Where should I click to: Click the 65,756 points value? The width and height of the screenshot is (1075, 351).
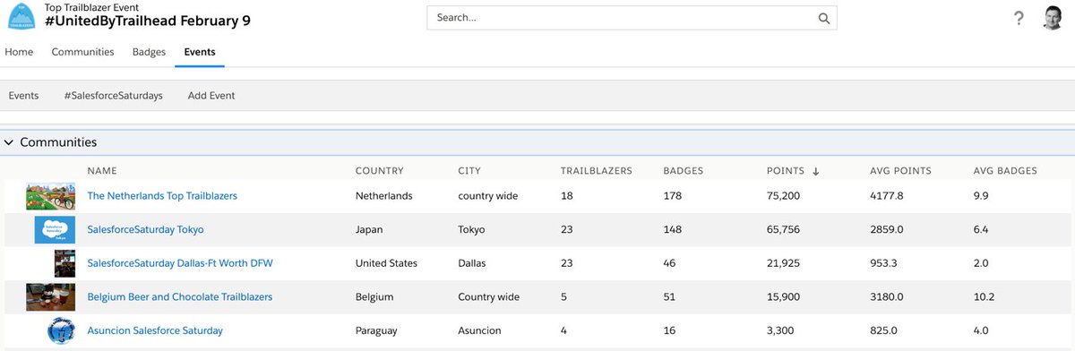coord(785,229)
